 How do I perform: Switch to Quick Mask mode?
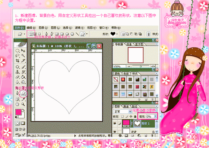click(23, 123)
